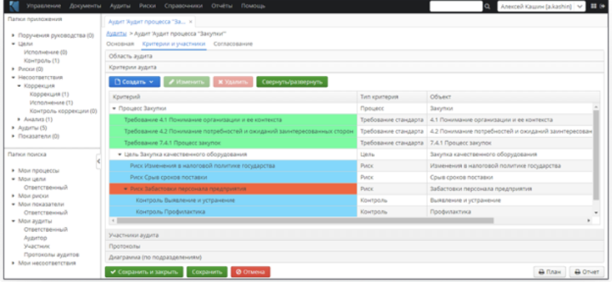Collapse the Несоответствия folder
This screenshot has height=282, width=612.
(x=14, y=77)
